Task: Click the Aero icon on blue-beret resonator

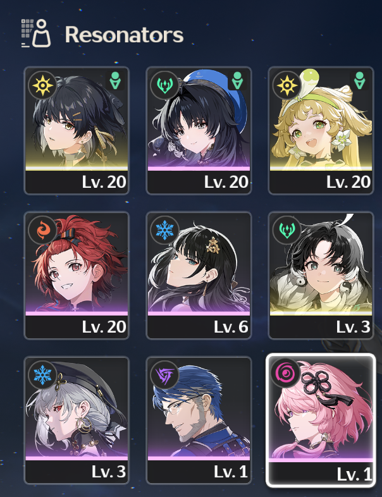Action: (x=165, y=85)
